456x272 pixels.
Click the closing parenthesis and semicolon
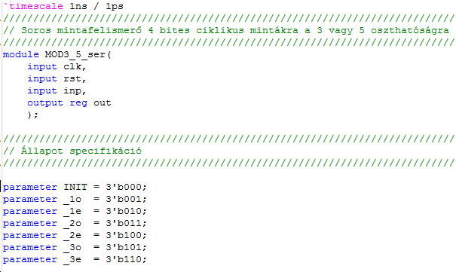pyautogui.click(x=33, y=115)
